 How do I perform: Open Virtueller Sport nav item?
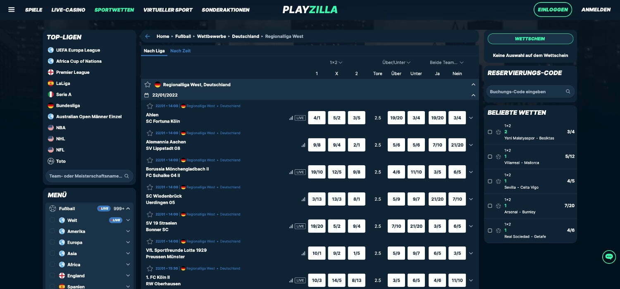[168, 10]
